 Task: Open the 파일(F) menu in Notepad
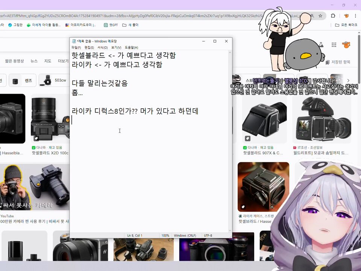[x=76, y=47]
